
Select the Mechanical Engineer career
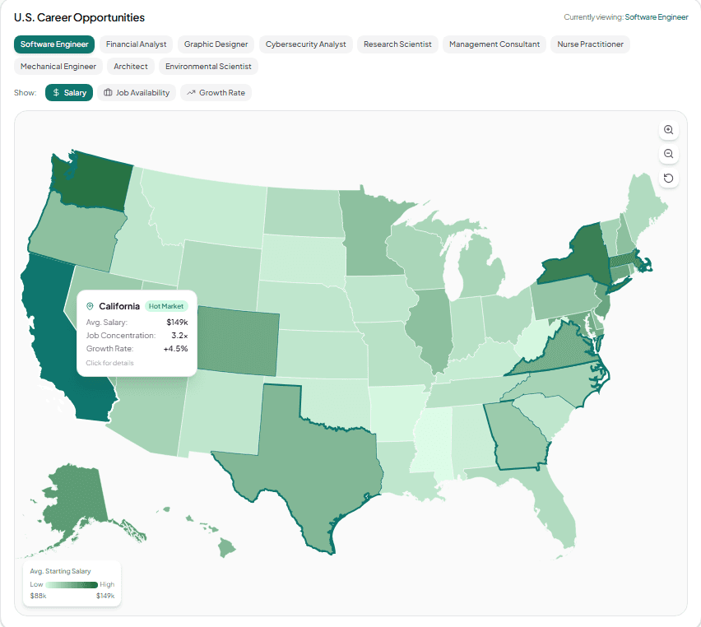58,66
